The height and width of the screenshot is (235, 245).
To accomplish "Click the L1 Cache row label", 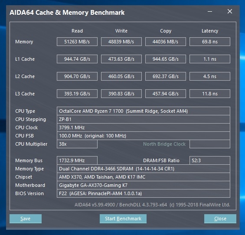I will pos(25,59).
